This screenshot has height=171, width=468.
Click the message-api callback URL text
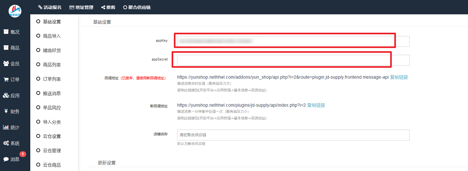tap(283, 77)
